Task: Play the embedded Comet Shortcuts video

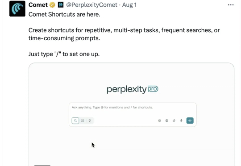Action: (131, 114)
